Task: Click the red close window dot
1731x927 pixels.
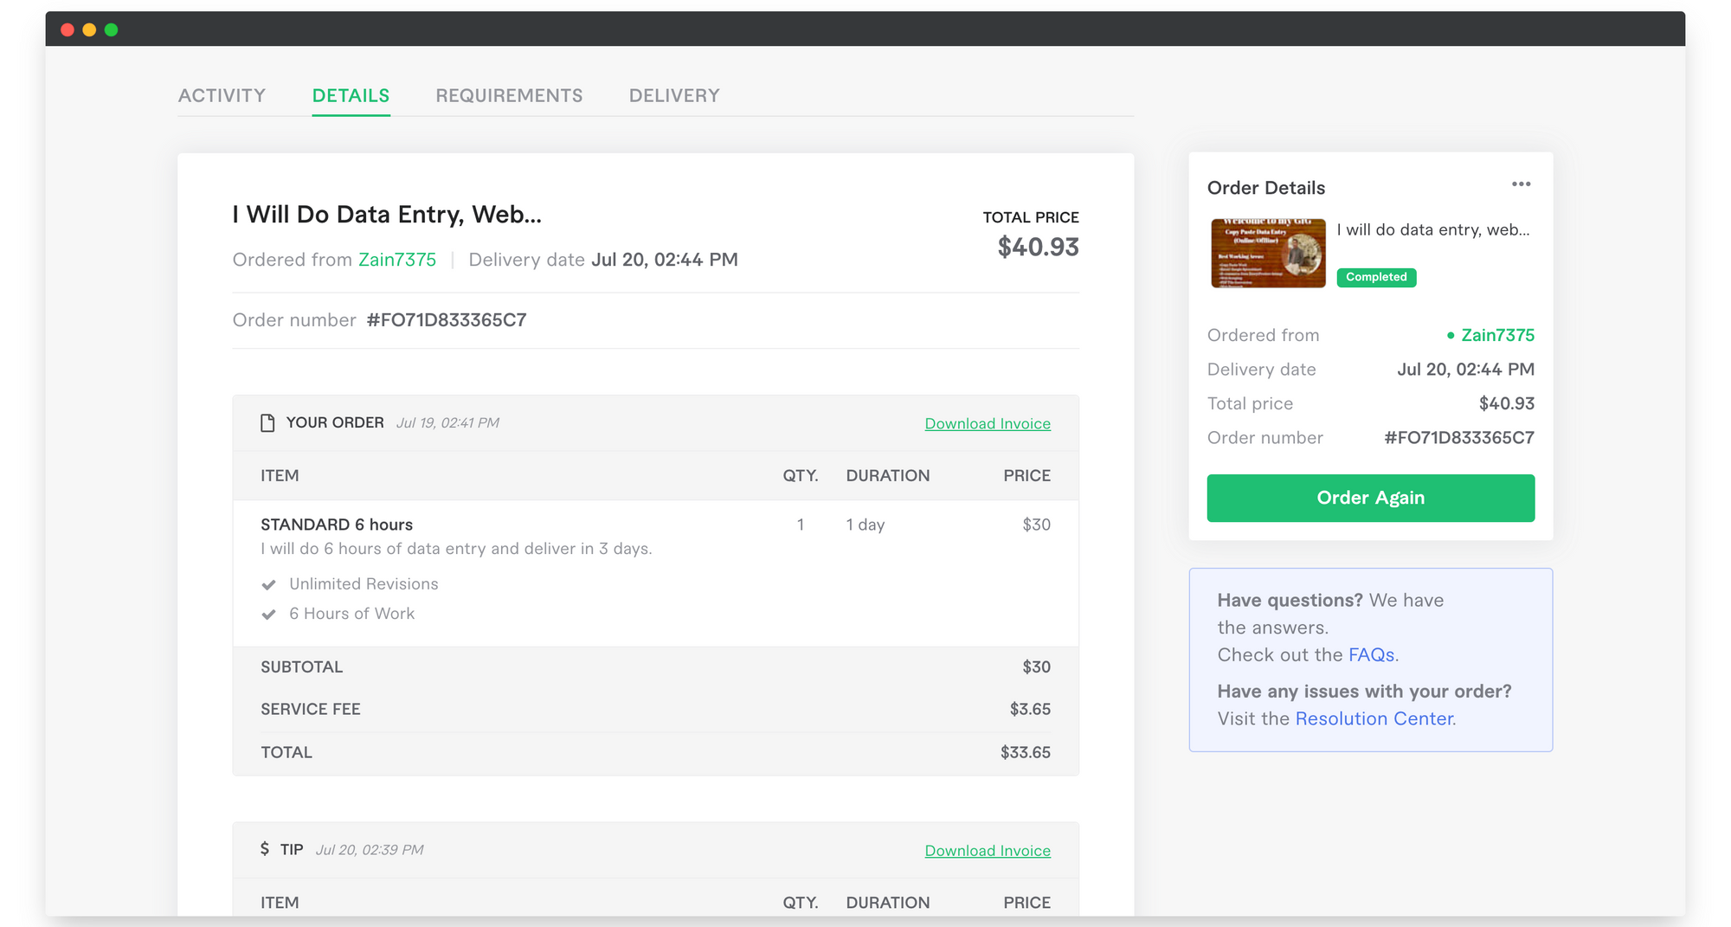Action: coord(68,29)
